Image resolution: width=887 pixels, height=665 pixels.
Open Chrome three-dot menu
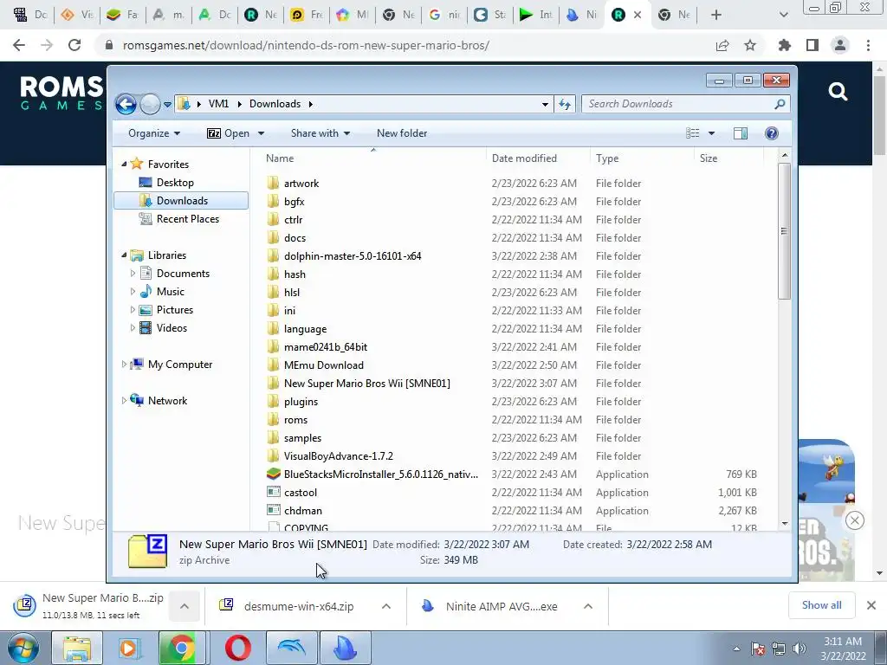868,45
